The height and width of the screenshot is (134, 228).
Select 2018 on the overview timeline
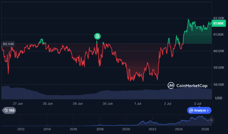(100, 129)
